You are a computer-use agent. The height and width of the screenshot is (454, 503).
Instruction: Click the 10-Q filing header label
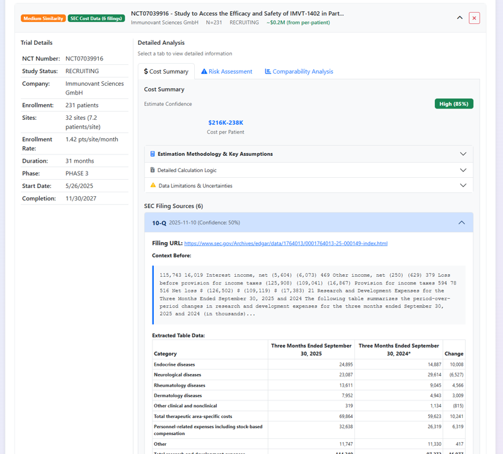(x=159, y=223)
